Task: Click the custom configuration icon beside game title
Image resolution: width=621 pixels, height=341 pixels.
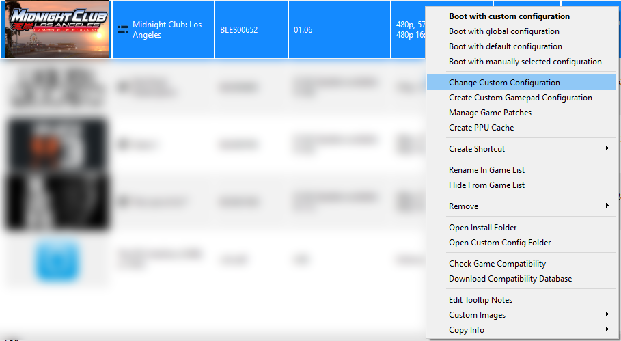Action: pos(123,29)
